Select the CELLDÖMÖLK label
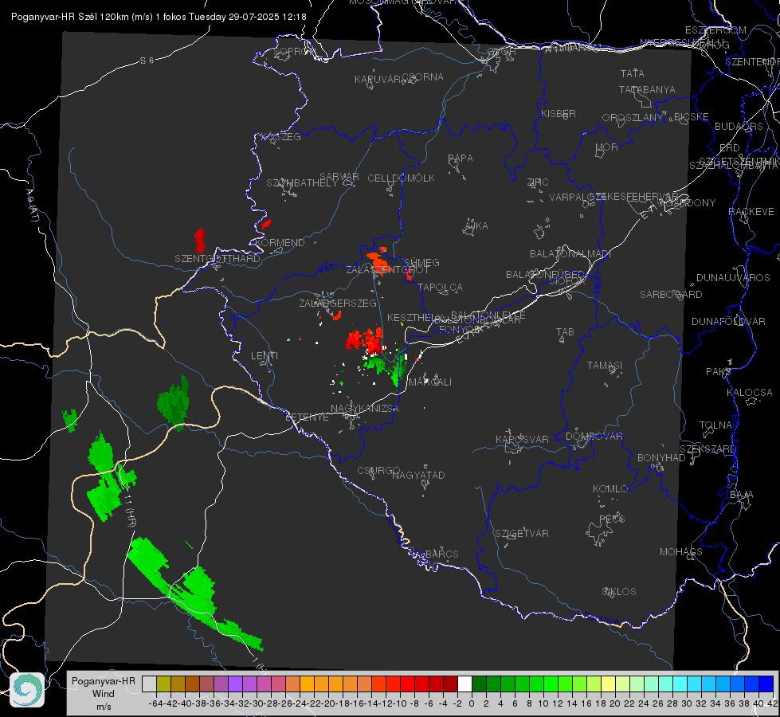The width and height of the screenshot is (780, 717). click(401, 178)
